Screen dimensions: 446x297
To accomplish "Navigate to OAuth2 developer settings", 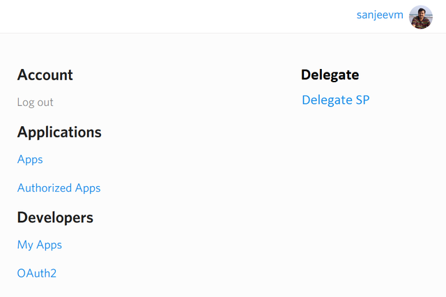I will 37,273.
